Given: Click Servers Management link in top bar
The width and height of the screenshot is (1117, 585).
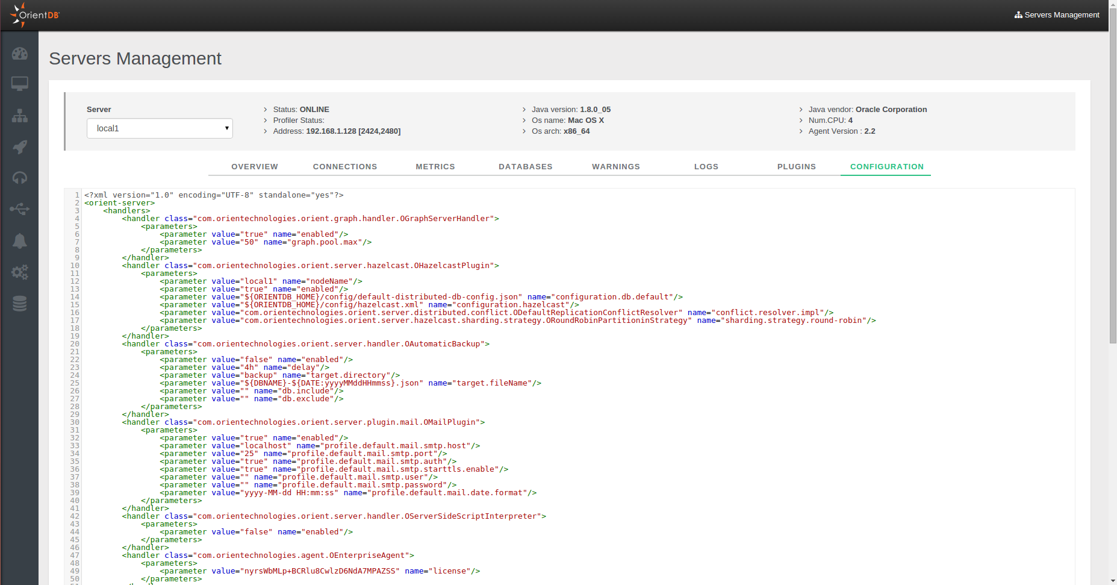Looking at the screenshot, I should tap(1057, 15).
